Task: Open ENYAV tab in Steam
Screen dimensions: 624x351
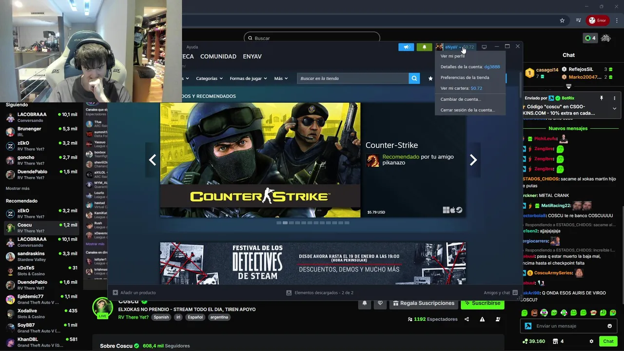Action: pos(252,57)
